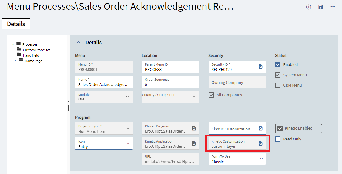Check the Read Only checkbox
Screen dimensions: 342x174
[x=278, y=139]
